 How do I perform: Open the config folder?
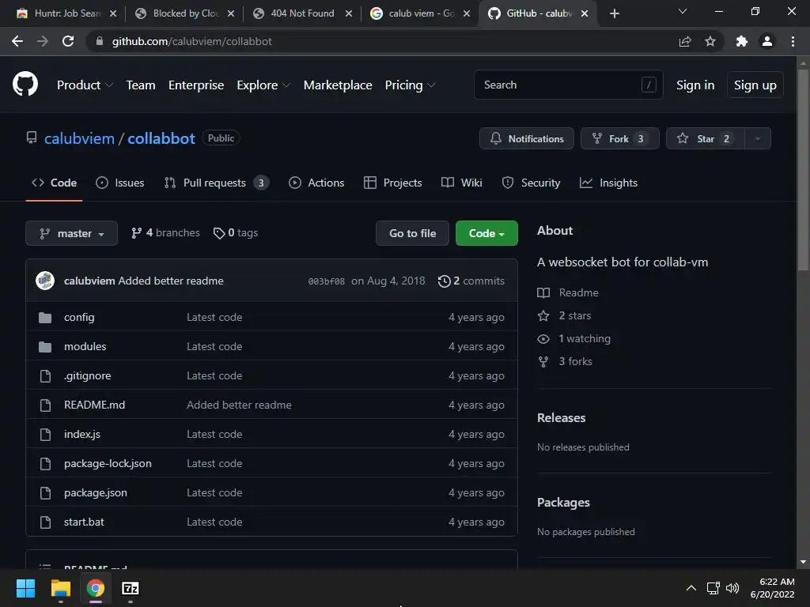pyautogui.click(x=79, y=318)
